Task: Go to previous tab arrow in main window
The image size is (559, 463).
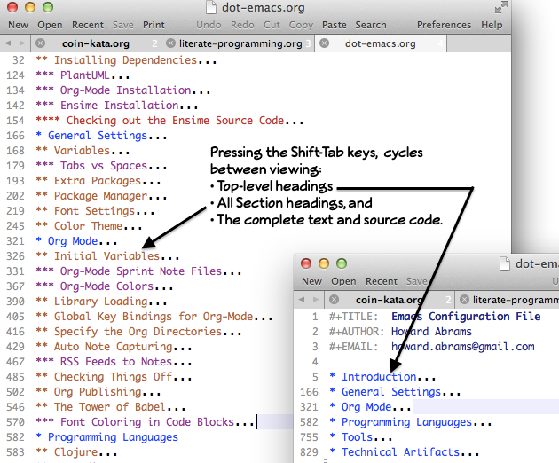Action: point(8,43)
